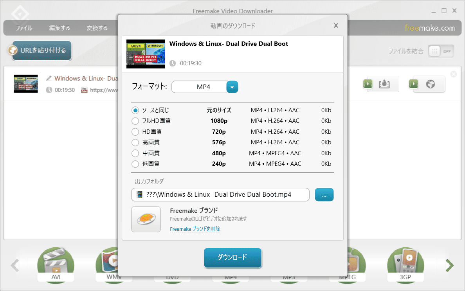Click the video thumbnail in the download dialog
Screen dimensions: 465x291
point(146,54)
